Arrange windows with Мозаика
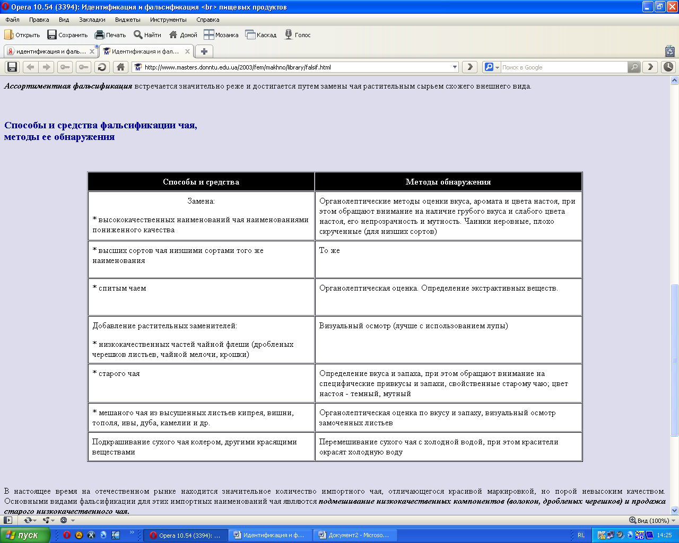Screen dimensions: 679x543 pyautogui.click(x=221, y=35)
